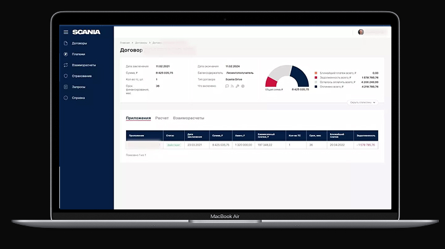Click the Платежи ruble icon in sidebar
Screen dimensions: 445x249
coord(66,55)
